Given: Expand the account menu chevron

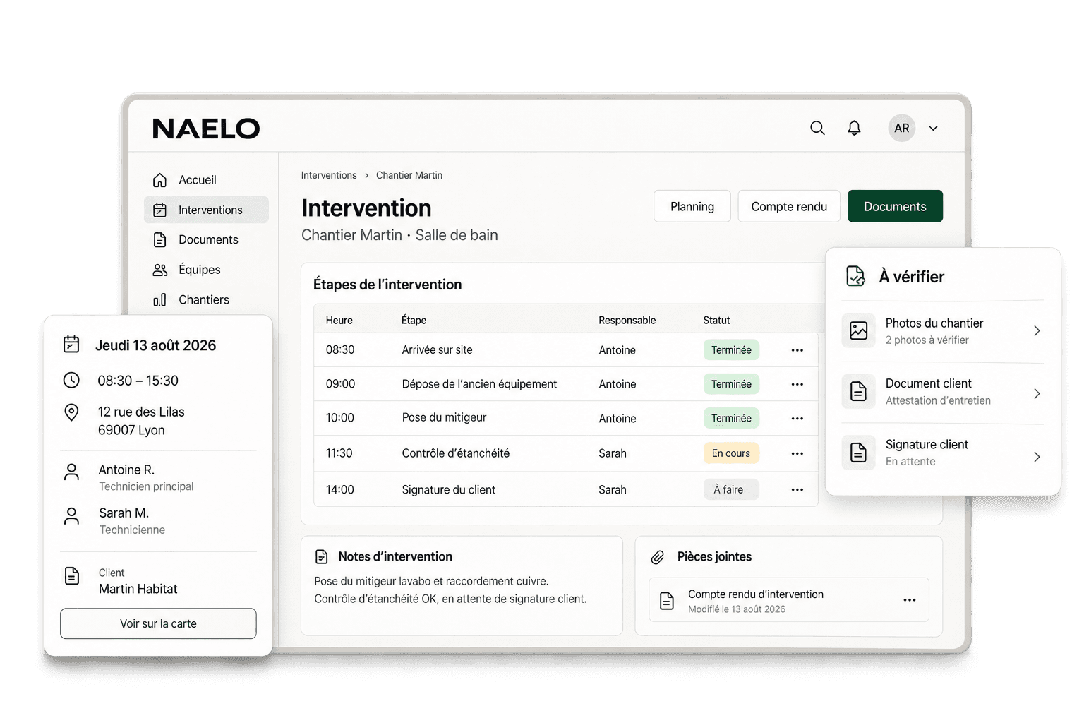Looking at the screenshot, I should [x=933, y=129].
